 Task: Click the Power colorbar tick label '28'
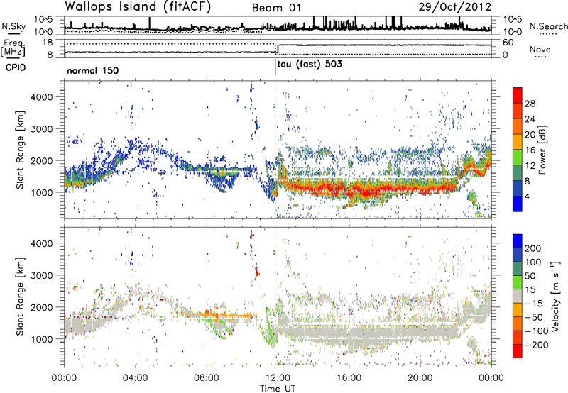530,104
